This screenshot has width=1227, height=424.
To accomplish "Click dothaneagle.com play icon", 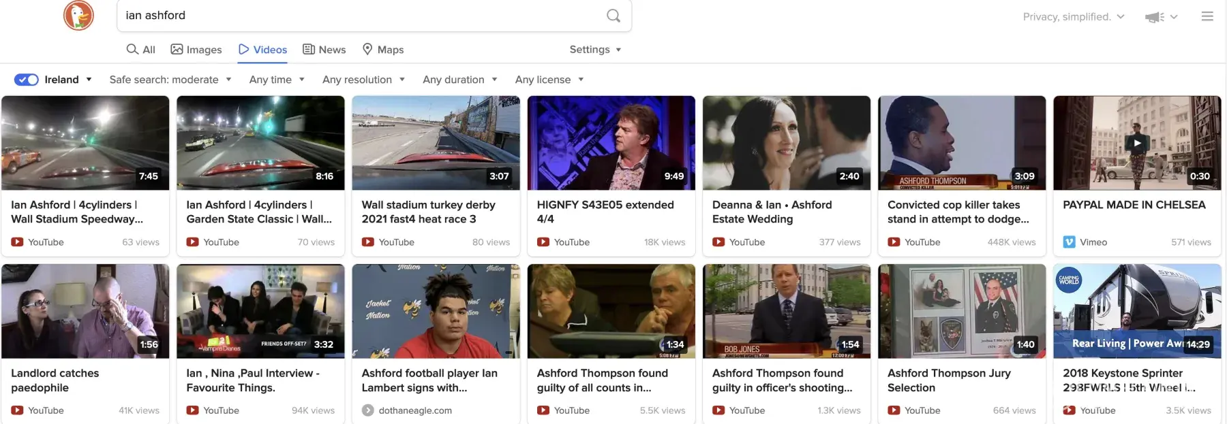I will point(368,410).
